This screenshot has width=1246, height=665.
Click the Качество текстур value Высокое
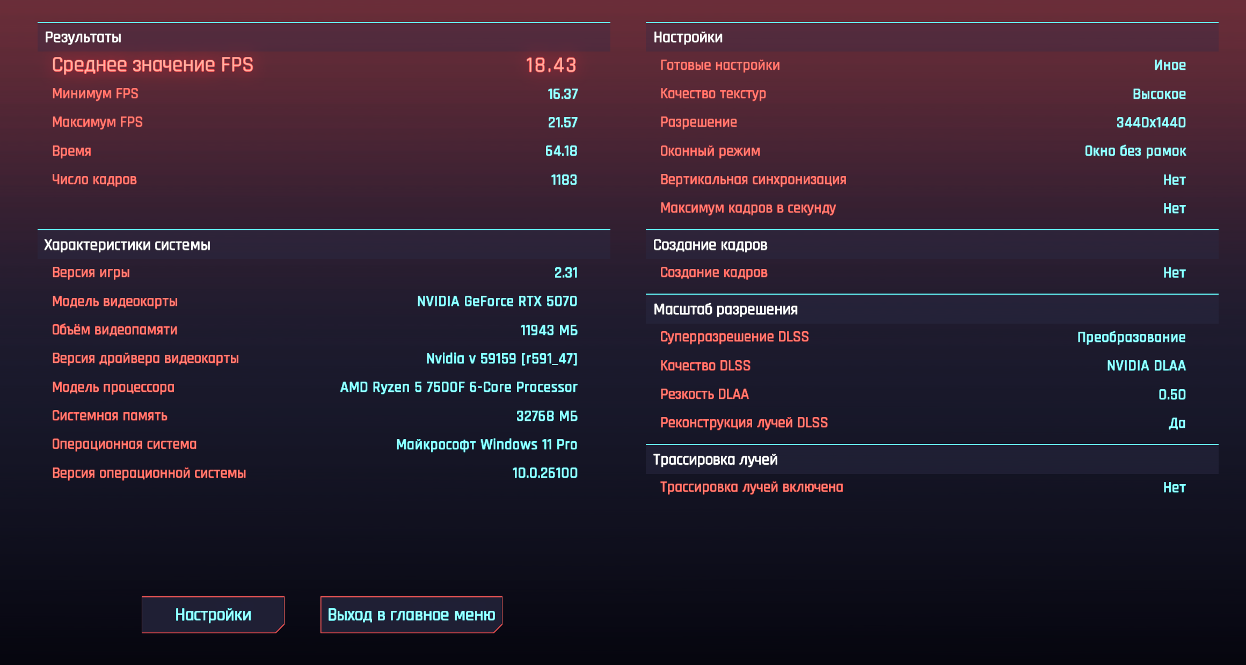[1158, 94]
